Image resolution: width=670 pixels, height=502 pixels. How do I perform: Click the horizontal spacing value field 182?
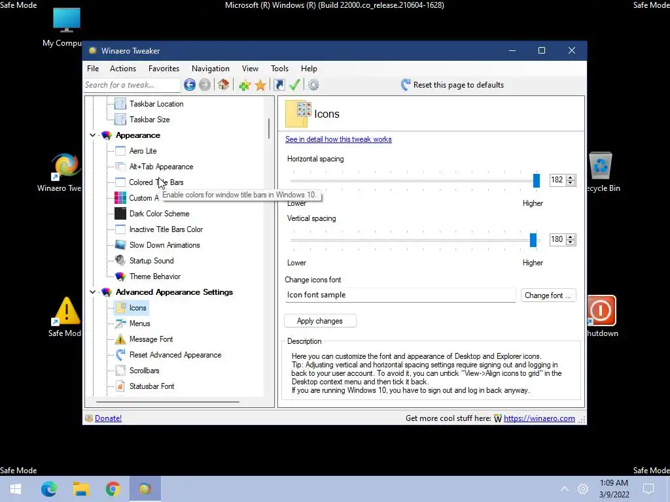[557, 180]
